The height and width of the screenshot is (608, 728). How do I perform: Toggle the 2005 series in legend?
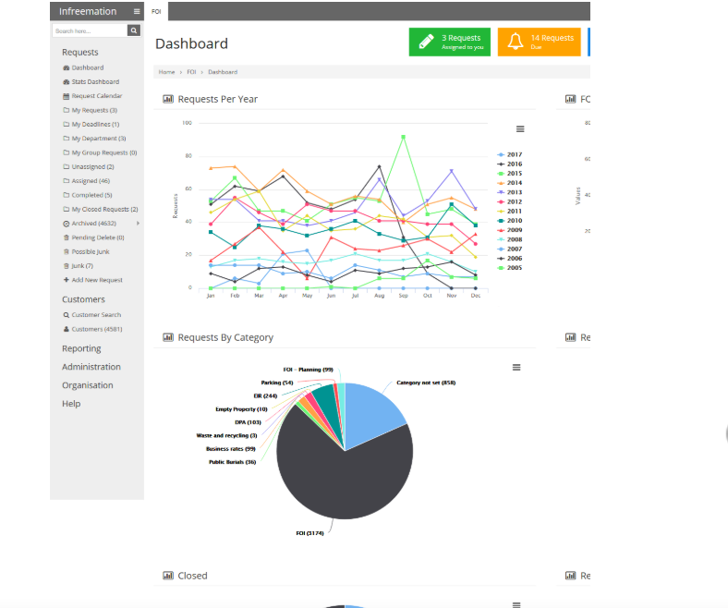[510, 268]
